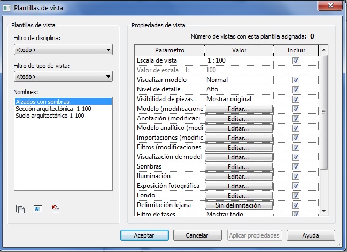
Task: Uncheck Incluir for Nivel de detalle
Action: [x=296, y=89]
